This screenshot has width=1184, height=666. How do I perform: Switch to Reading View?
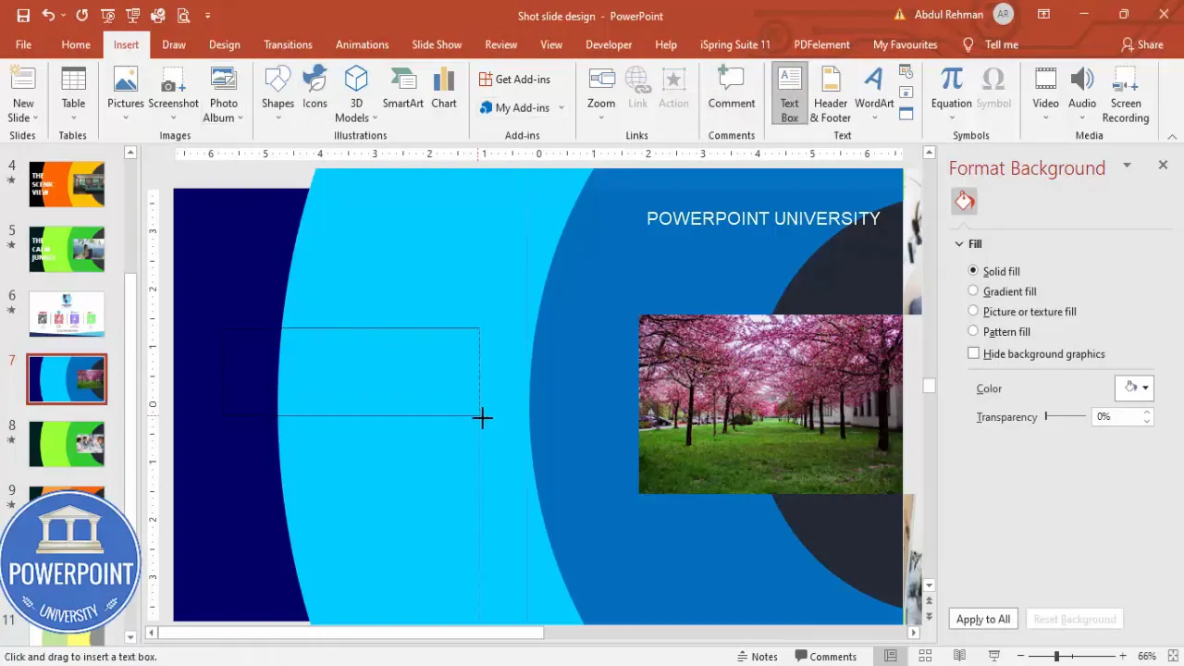point(959,656)
